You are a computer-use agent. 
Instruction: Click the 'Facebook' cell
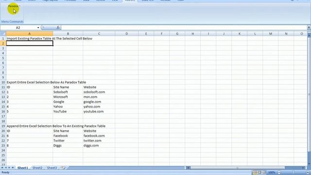[x=68, y=136]
